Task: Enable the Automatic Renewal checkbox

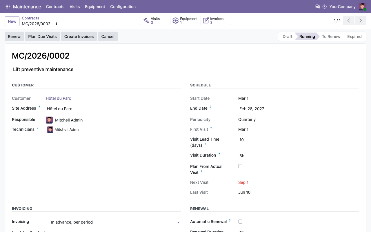Action: coord(240,222)
